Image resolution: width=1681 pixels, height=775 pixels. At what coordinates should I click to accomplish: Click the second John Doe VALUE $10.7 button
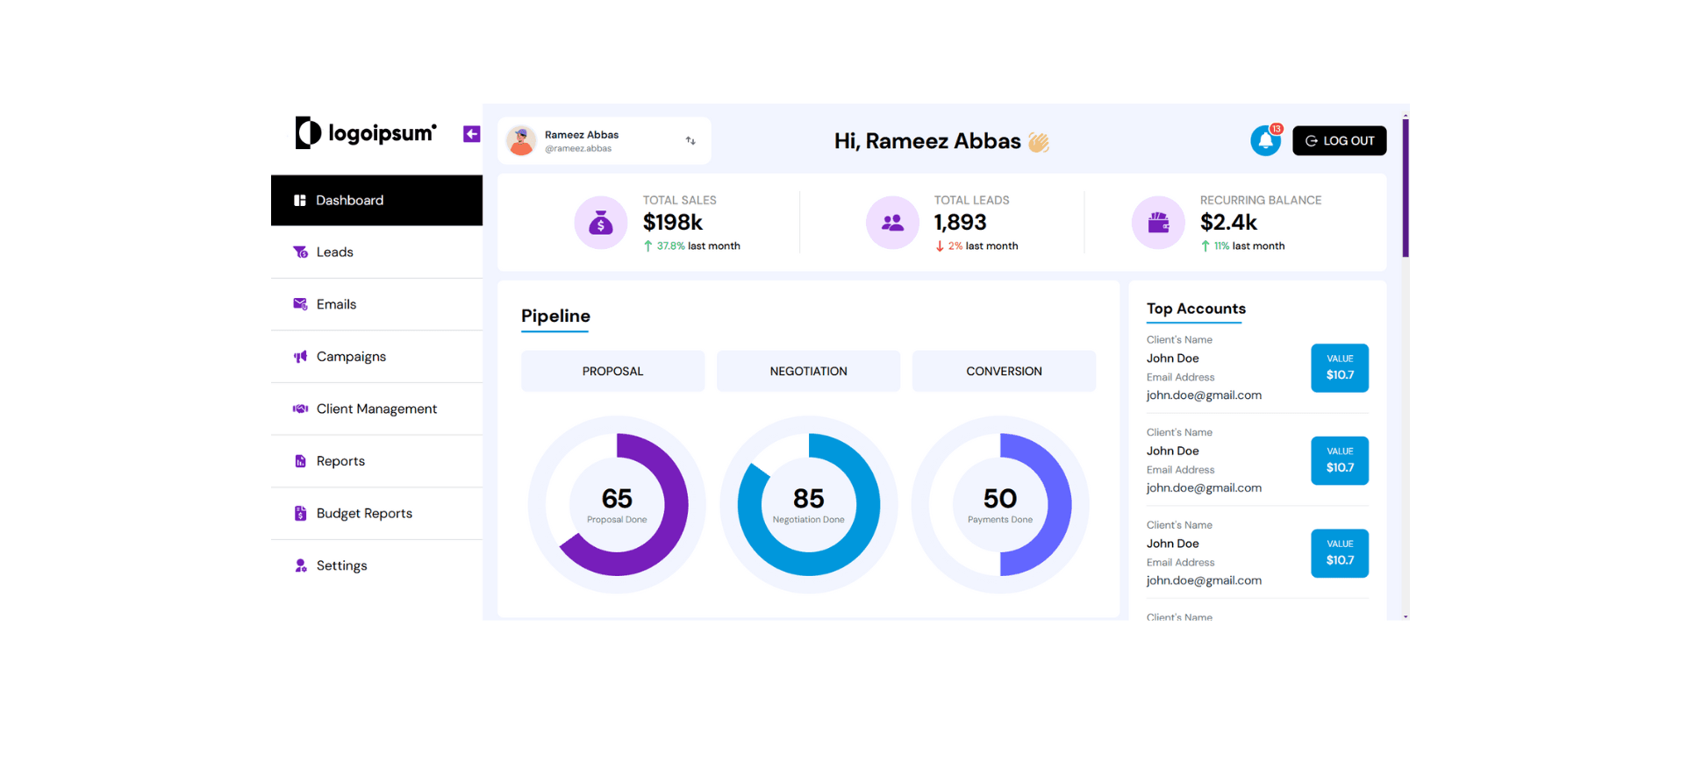[1340, 460]
